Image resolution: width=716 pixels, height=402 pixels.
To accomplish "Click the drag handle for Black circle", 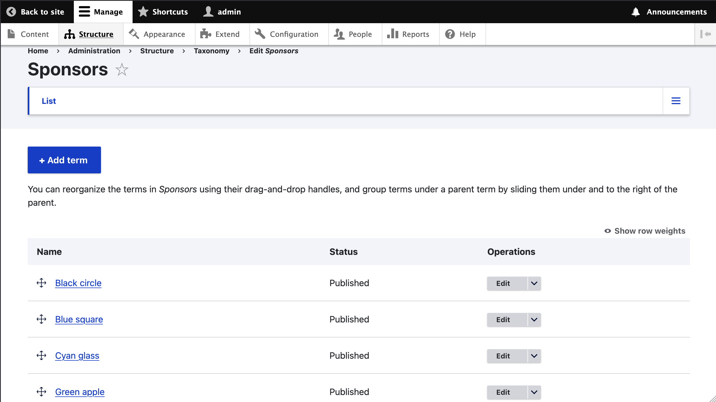I will point(41,283).
